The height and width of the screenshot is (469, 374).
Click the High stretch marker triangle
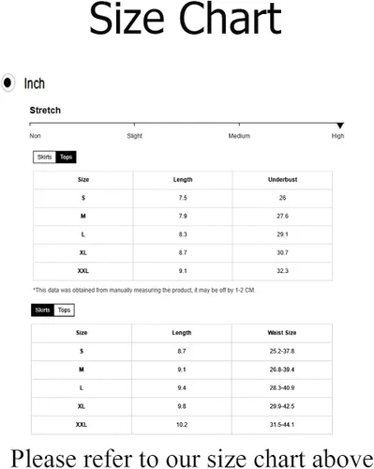[340, 126]
